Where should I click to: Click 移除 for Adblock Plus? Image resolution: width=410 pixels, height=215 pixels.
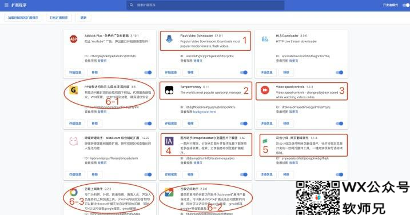tap(95, 73)
